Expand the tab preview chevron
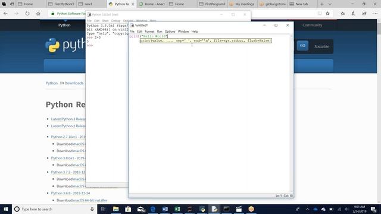Image resolution: width=381 pixels, height=214 pixels. pos(330,4)
